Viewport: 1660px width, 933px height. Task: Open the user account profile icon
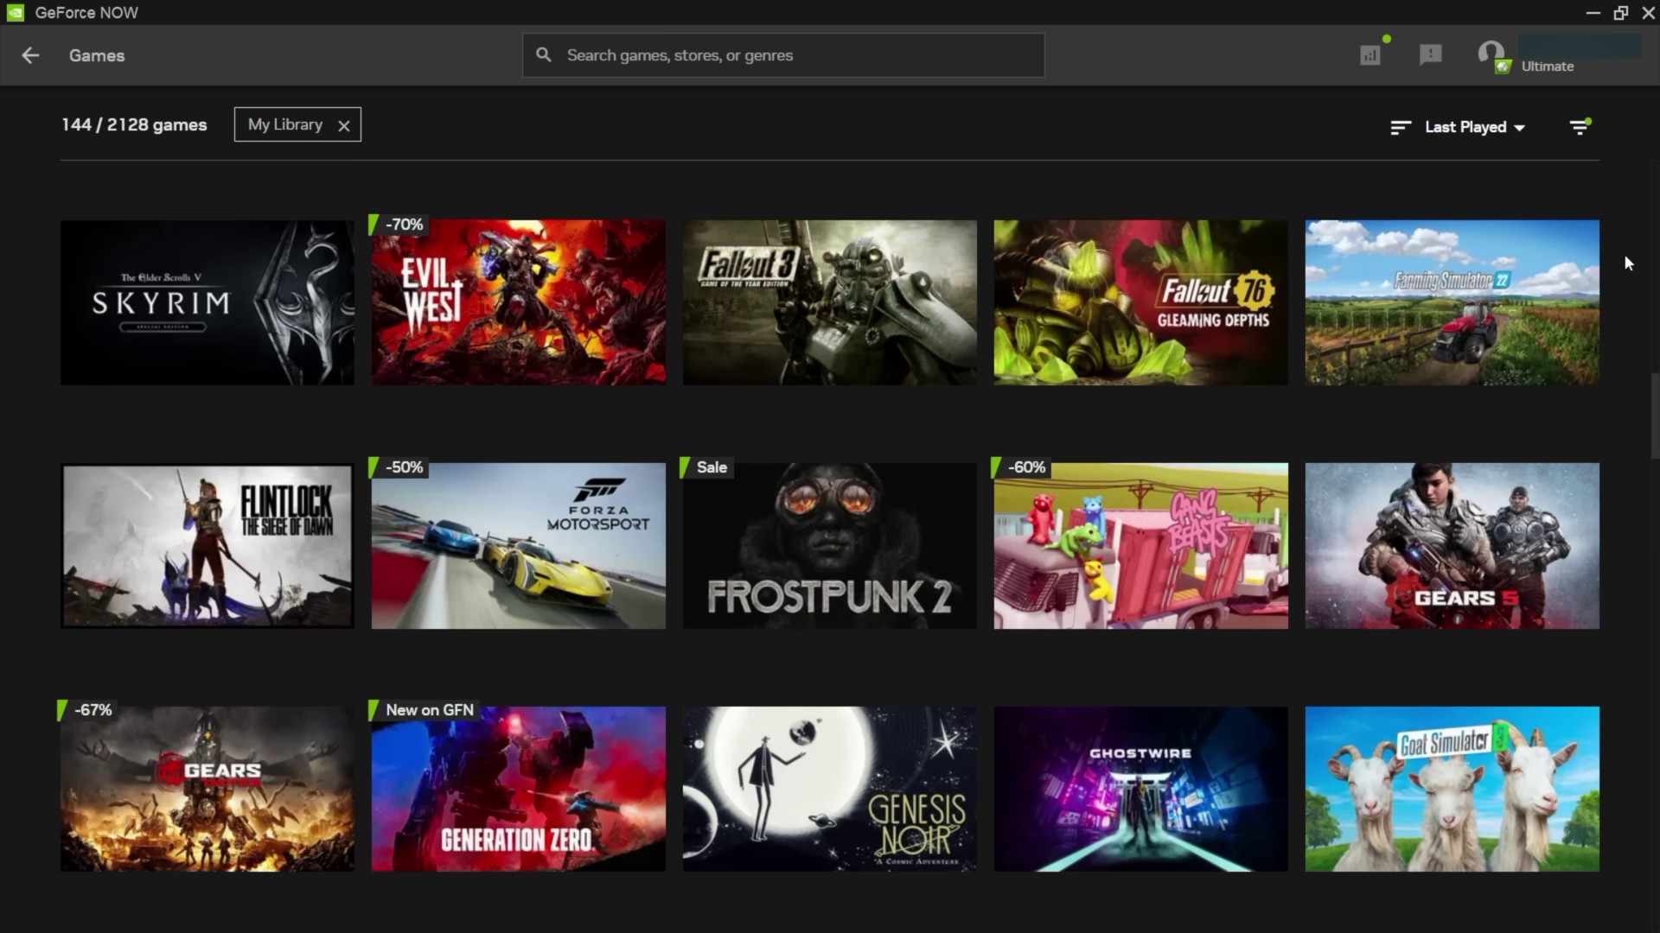coord(1491,54)
